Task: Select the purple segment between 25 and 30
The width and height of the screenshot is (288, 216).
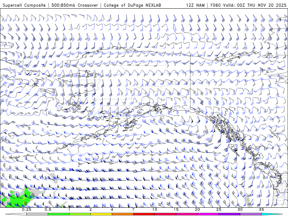Action: coord(229,214)
